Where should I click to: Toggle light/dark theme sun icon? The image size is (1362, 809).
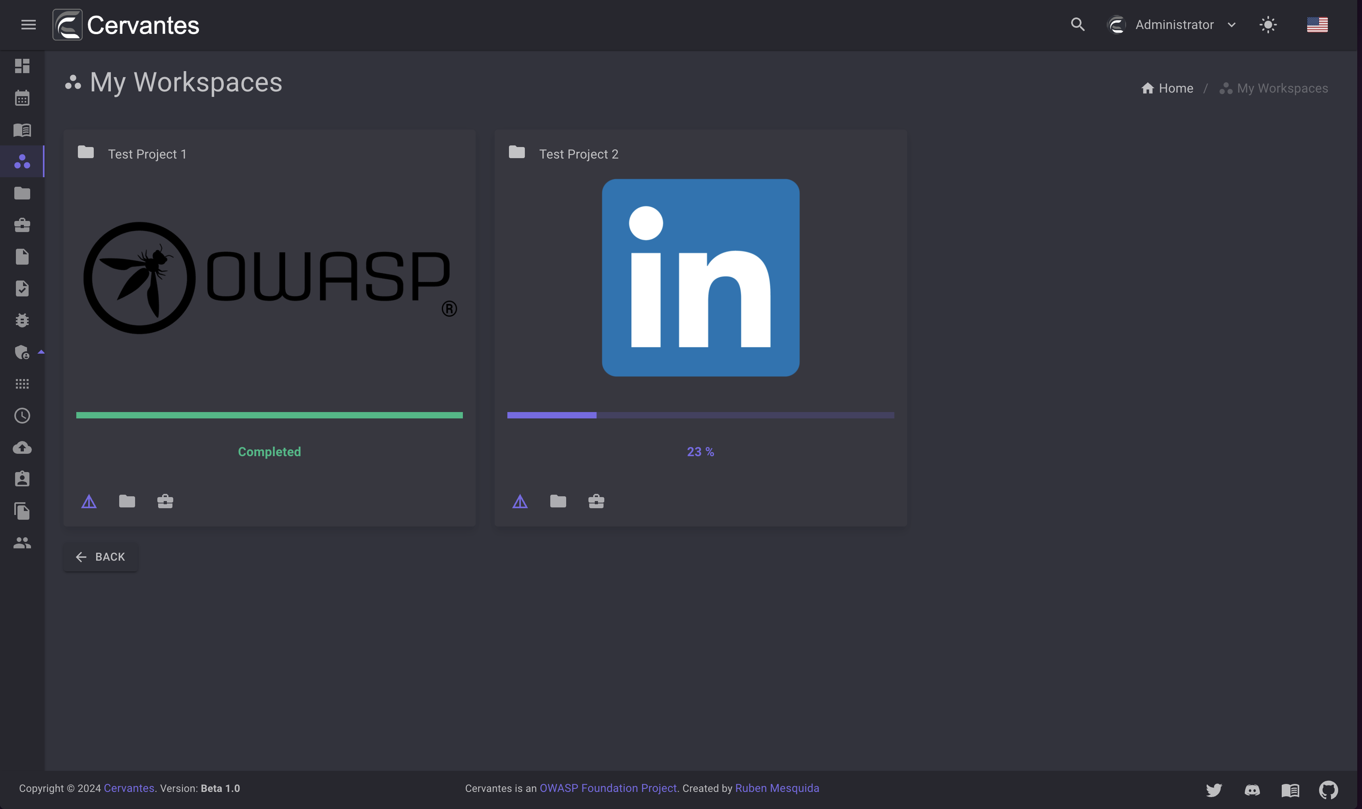[x=1268, y=25]
